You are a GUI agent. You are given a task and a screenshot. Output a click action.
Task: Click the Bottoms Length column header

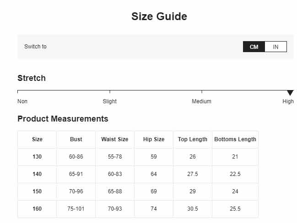[235, 139]
